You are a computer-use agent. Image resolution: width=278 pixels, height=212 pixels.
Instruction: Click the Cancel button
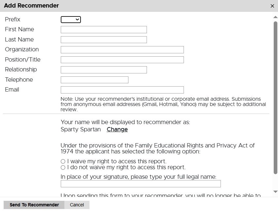(x=77, y=204)
